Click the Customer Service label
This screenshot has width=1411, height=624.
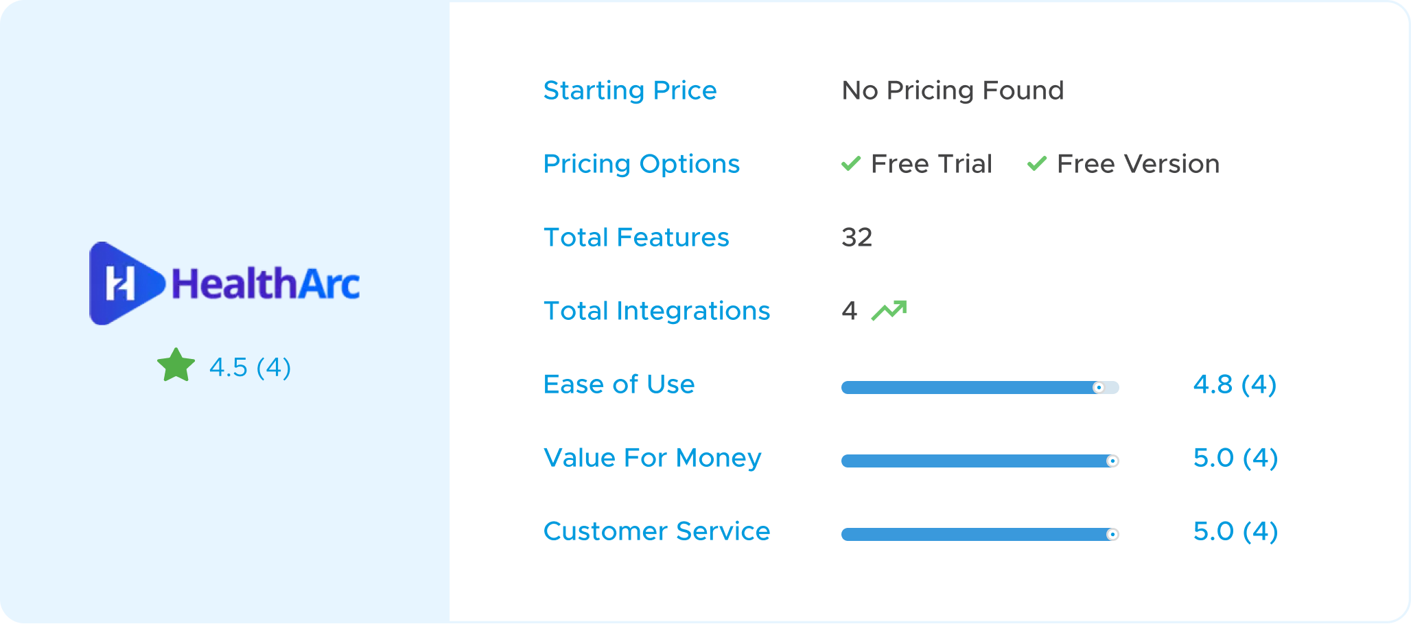click(657, 531)
